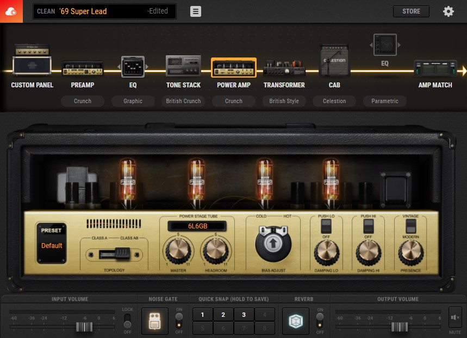The width and height of the screenshot is (467, 338).
Task: Select the graphic EQ module icon
Action: click(x=133, y=67)
